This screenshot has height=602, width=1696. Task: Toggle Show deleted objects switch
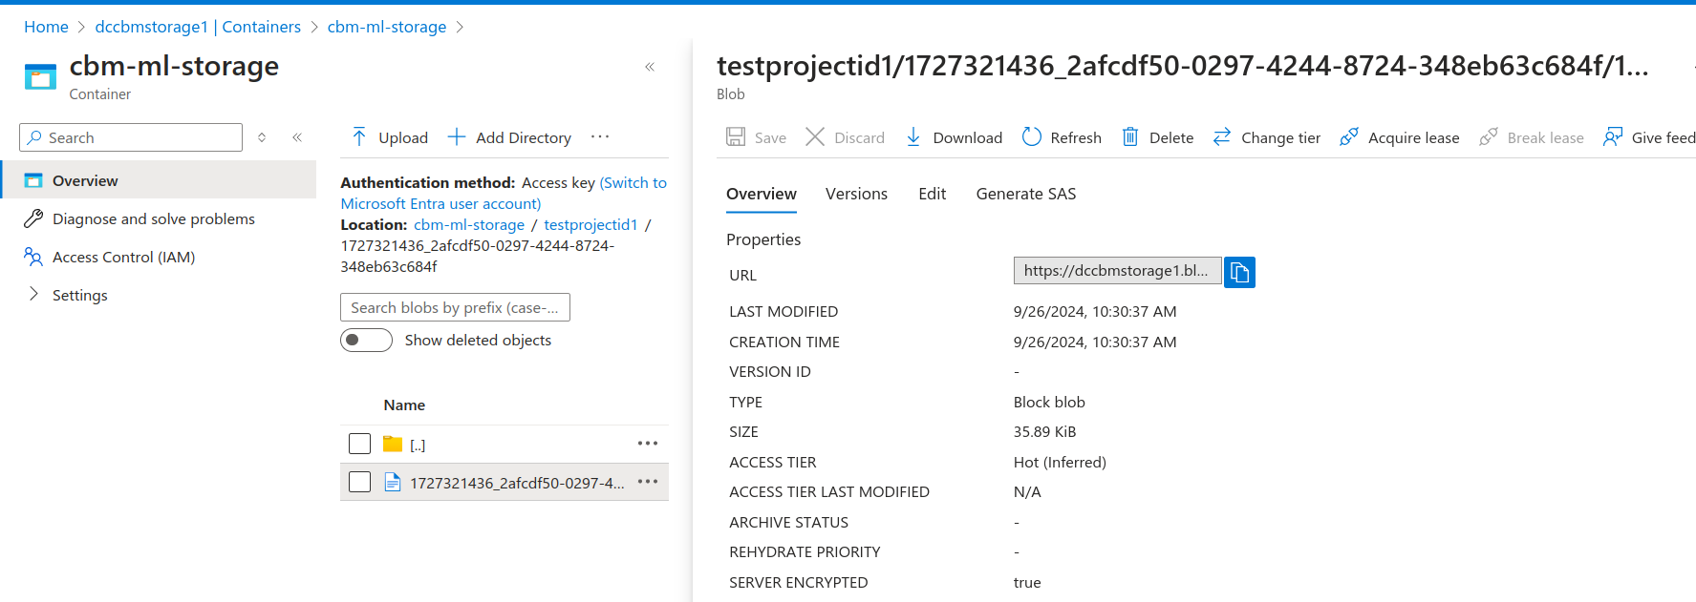coord(366,341)
